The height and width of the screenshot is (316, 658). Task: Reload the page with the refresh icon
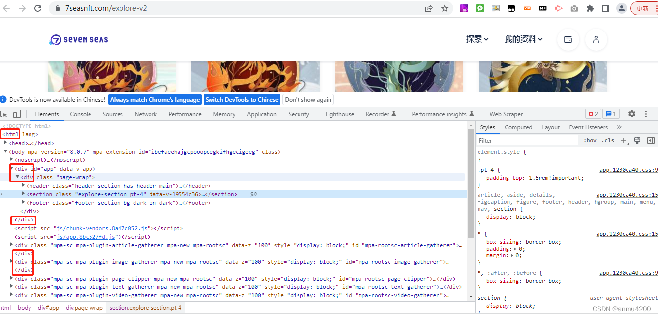point(38,8)
